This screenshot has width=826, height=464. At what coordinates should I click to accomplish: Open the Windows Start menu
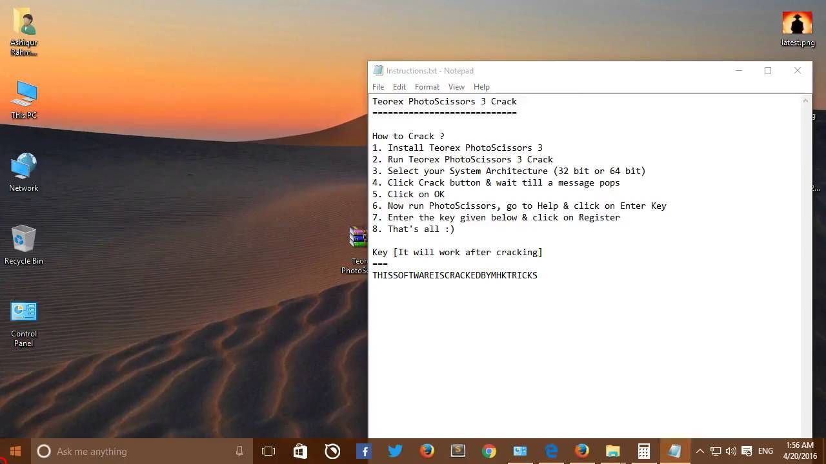15,451
